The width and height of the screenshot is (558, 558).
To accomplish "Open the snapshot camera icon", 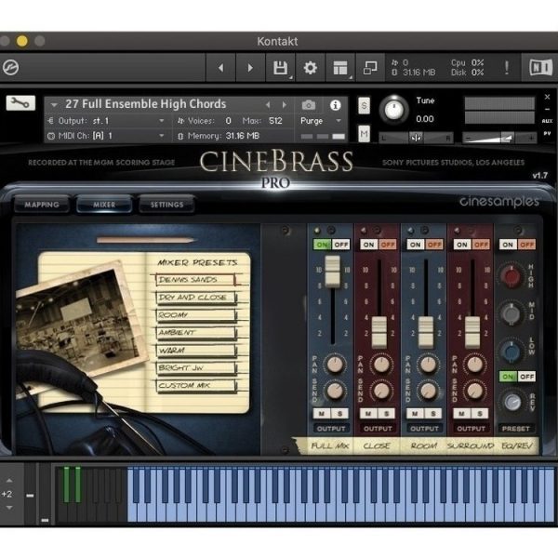I will [309, 105].
